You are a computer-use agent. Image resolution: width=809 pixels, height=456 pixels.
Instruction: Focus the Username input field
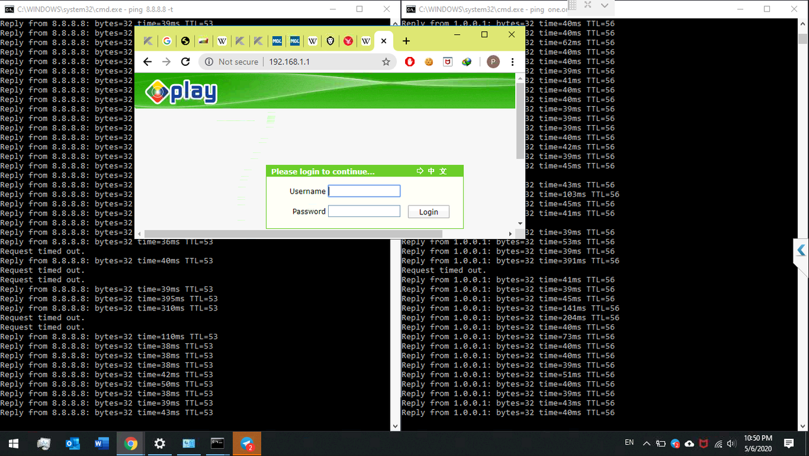pos(364,191)
